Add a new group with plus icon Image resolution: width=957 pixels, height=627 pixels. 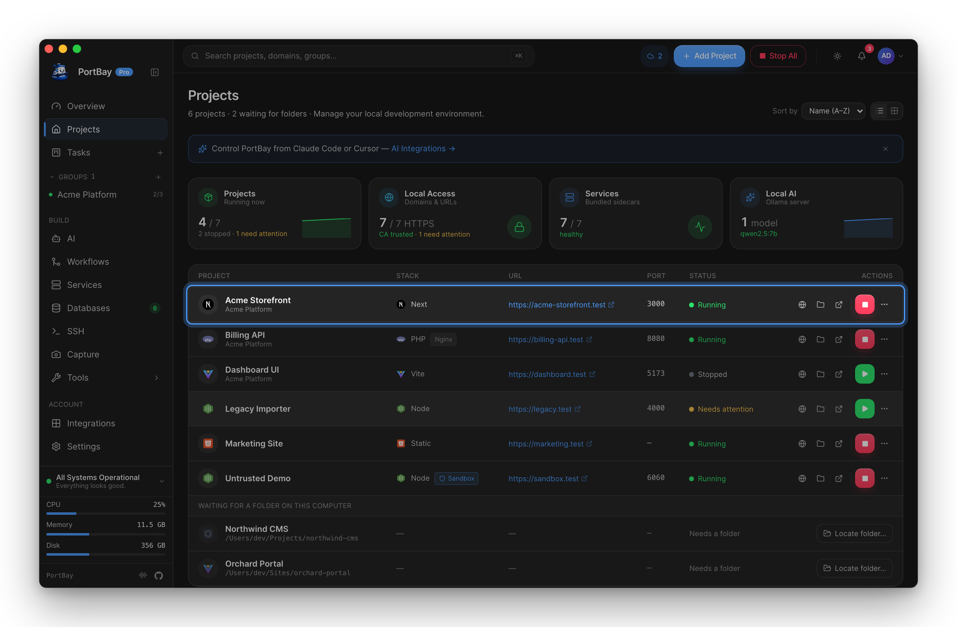click(x=158, y=177)
